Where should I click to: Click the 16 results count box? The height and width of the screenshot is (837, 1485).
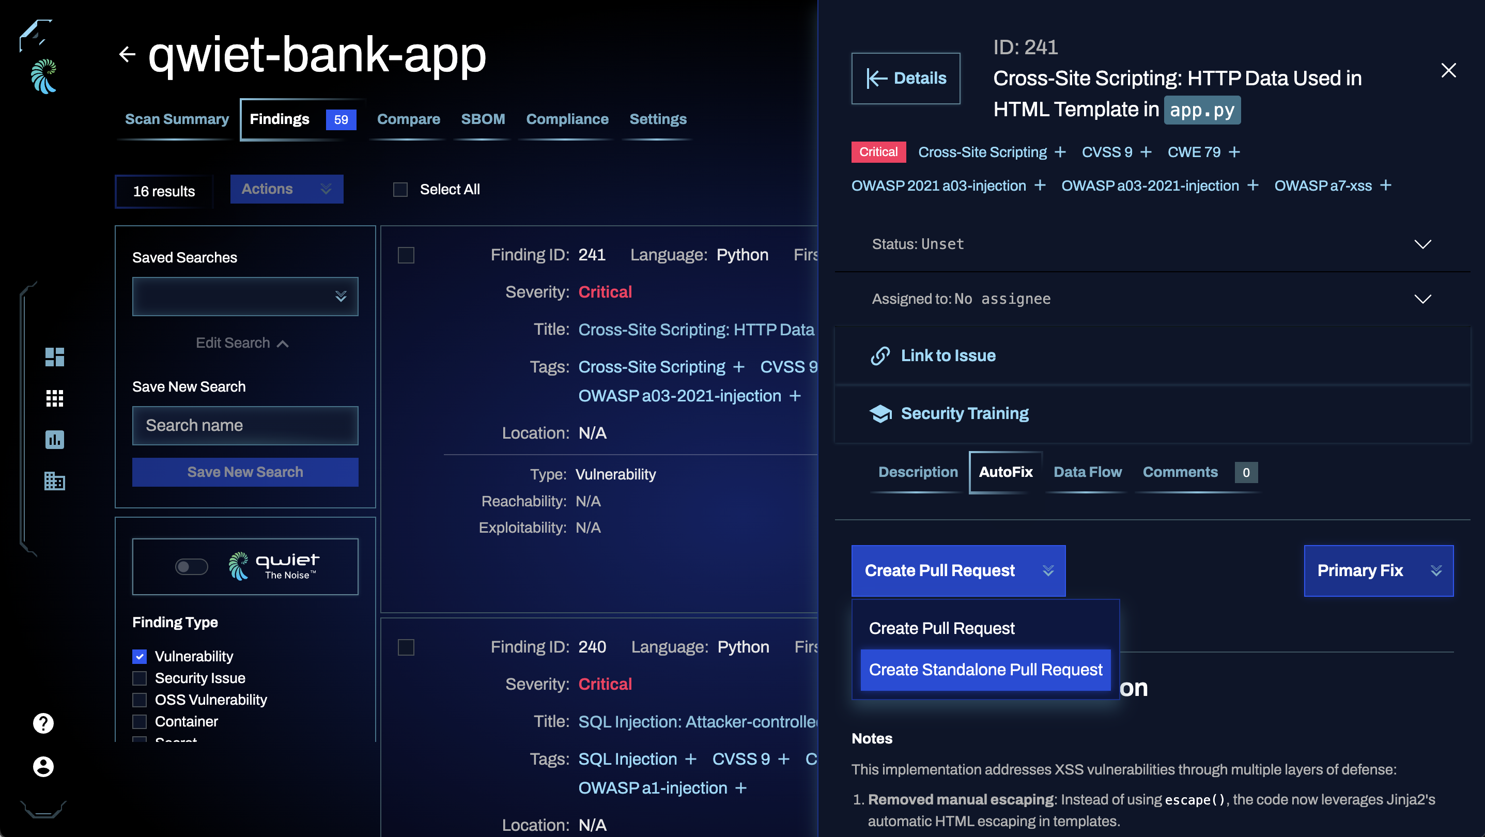click(164, 191)
